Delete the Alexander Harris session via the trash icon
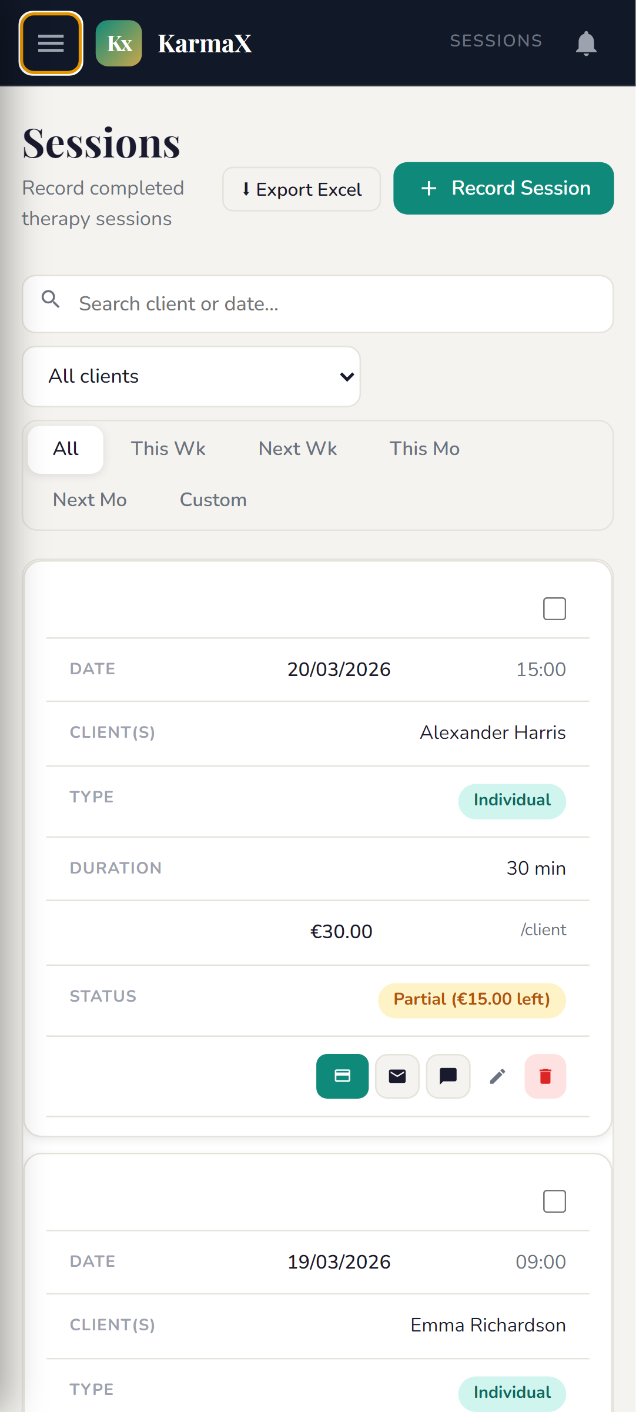The width and height of the screenshot is (636, 1412). (x=545, y=1076)
